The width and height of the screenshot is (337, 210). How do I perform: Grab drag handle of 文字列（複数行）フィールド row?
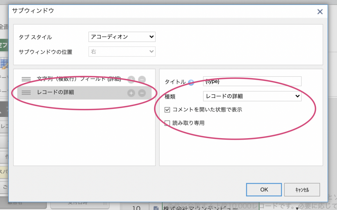pyautogui.click(x=26, y=79)
